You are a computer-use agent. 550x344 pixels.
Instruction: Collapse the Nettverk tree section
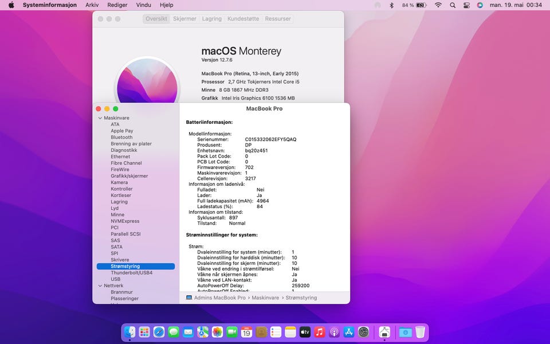(100, 286)
